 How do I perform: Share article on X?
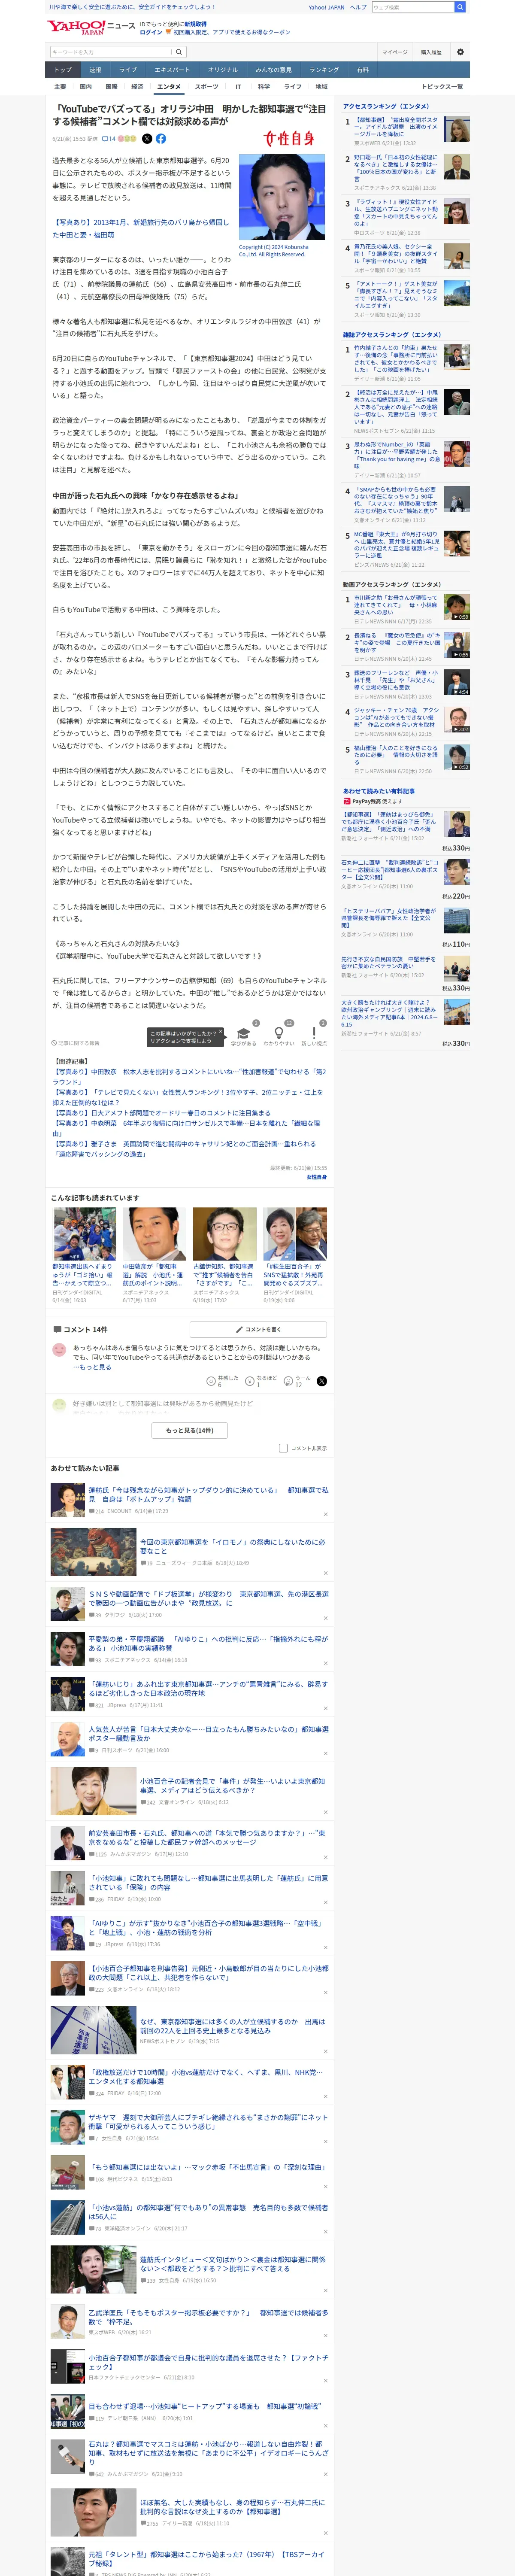pos(147,139)
